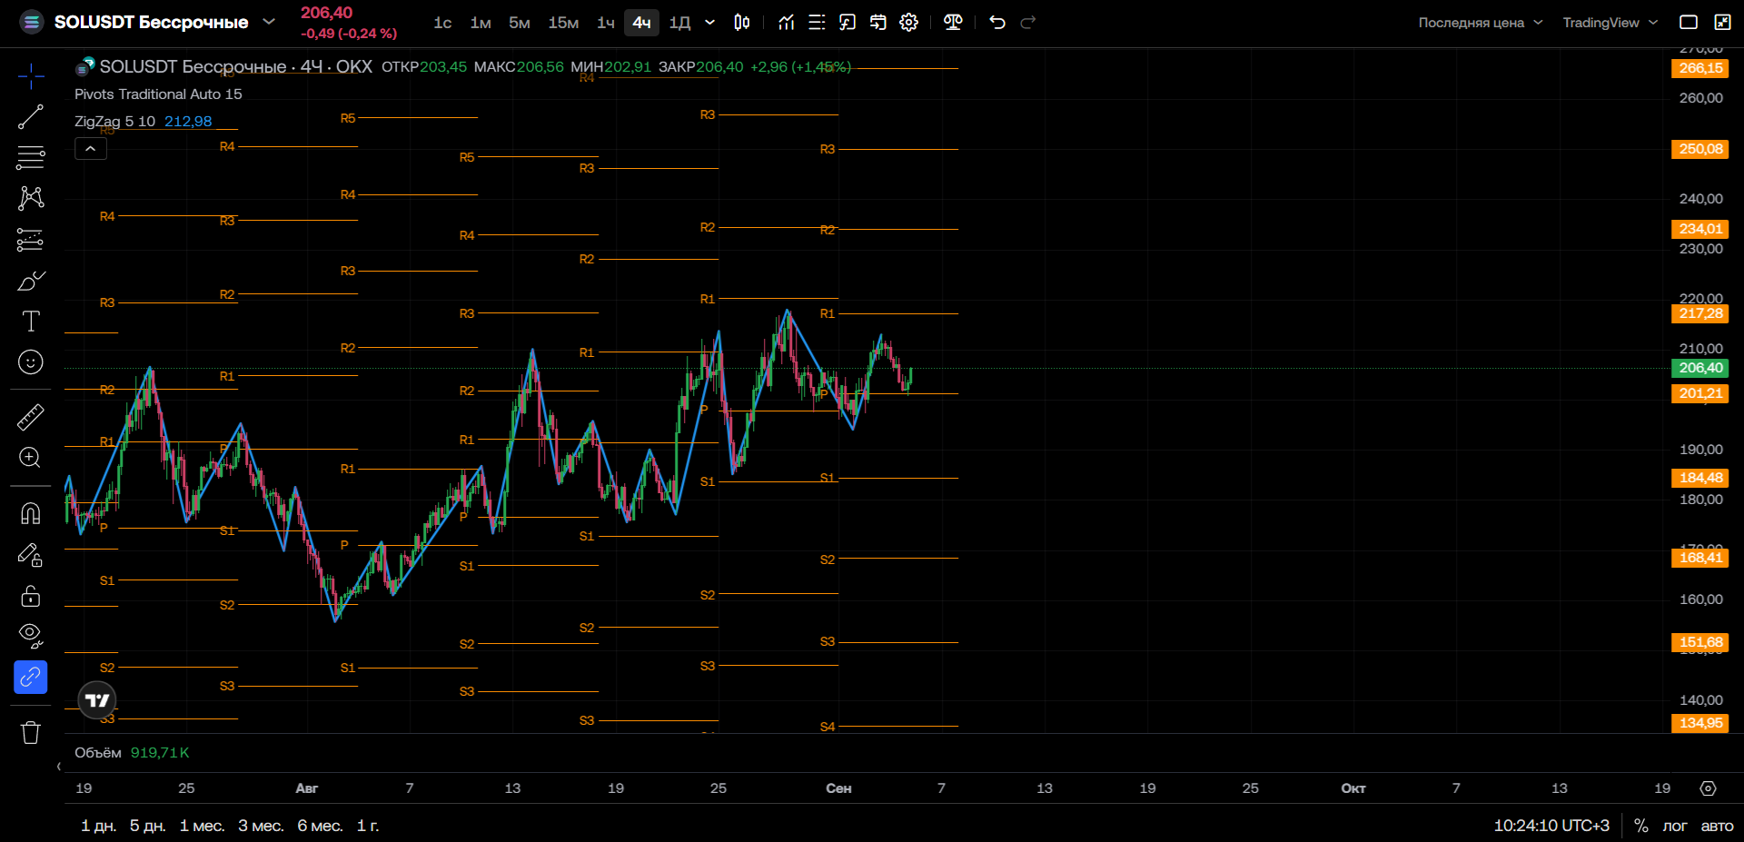Image resolution: width=1744 pixels, height=842 pixels.
Task: Toggle stay in drawing mode
Action: point(31,554)
